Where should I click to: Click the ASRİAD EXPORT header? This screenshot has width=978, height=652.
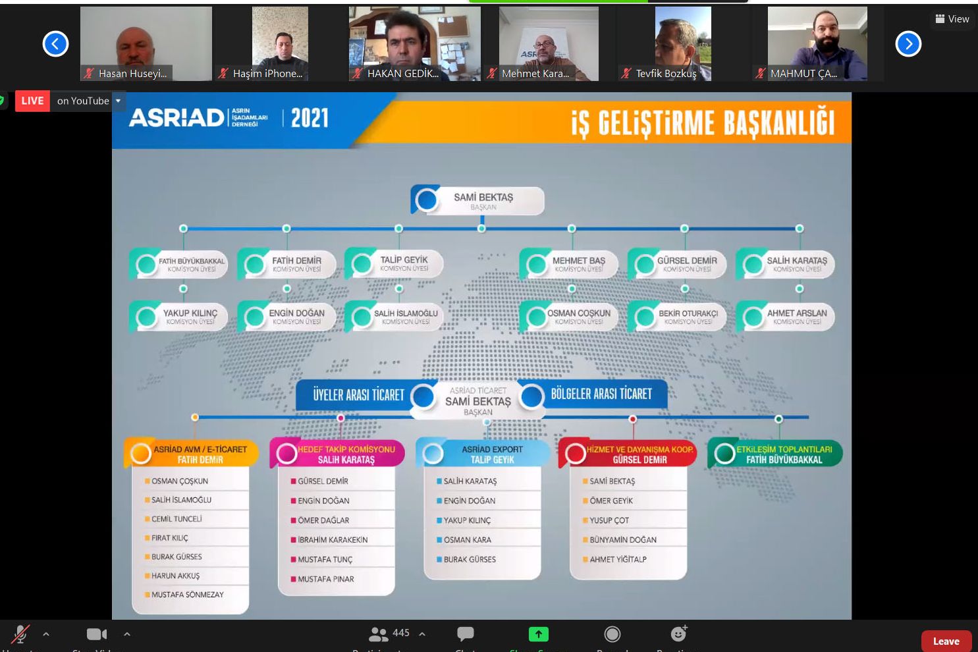point(483,454)
